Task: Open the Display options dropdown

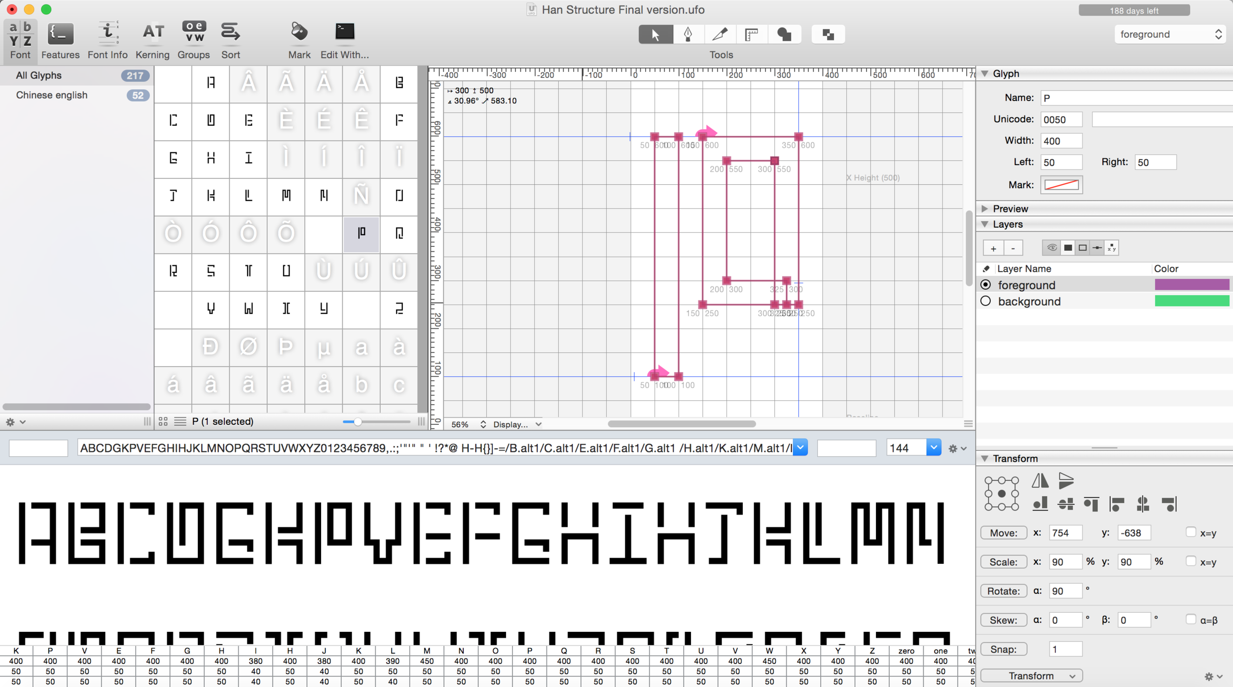Action: click(x=517, y=424)
